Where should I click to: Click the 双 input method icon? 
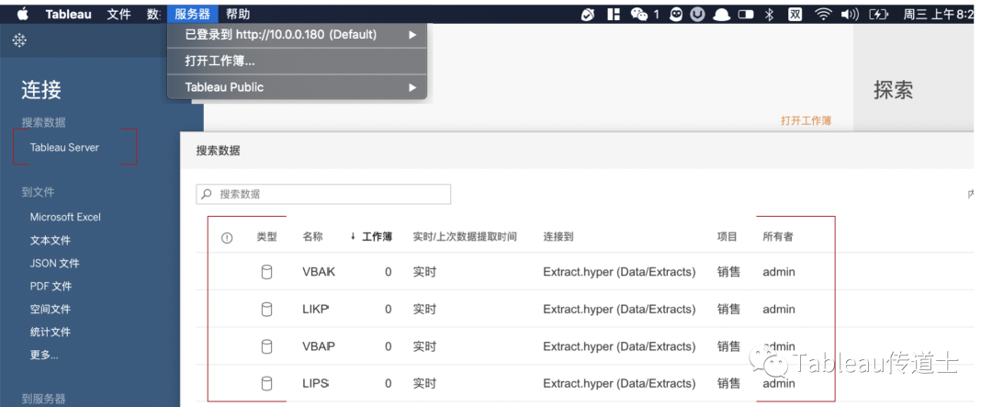795,14
